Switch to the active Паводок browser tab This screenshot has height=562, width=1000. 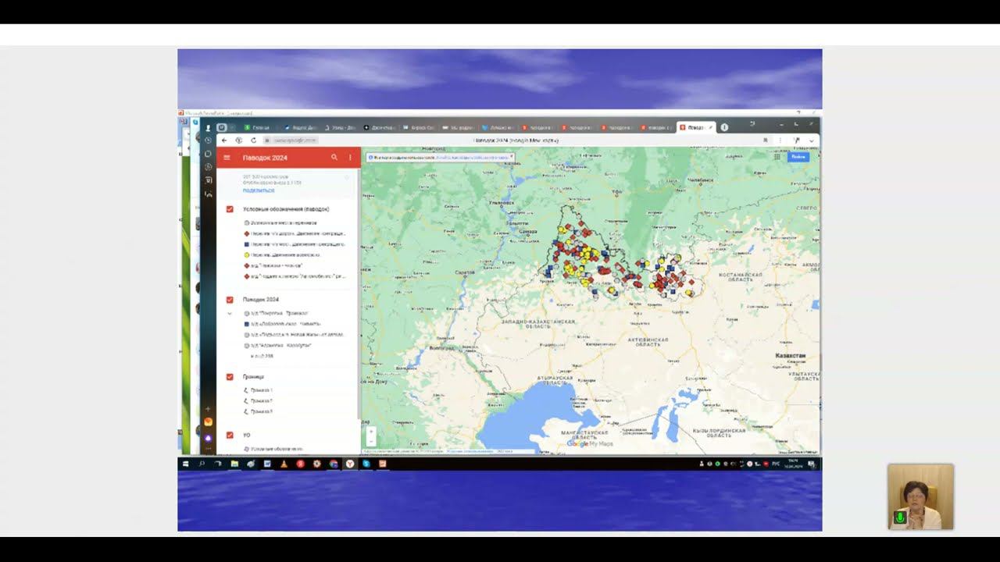pyautogui.click(x=695, y=127)
